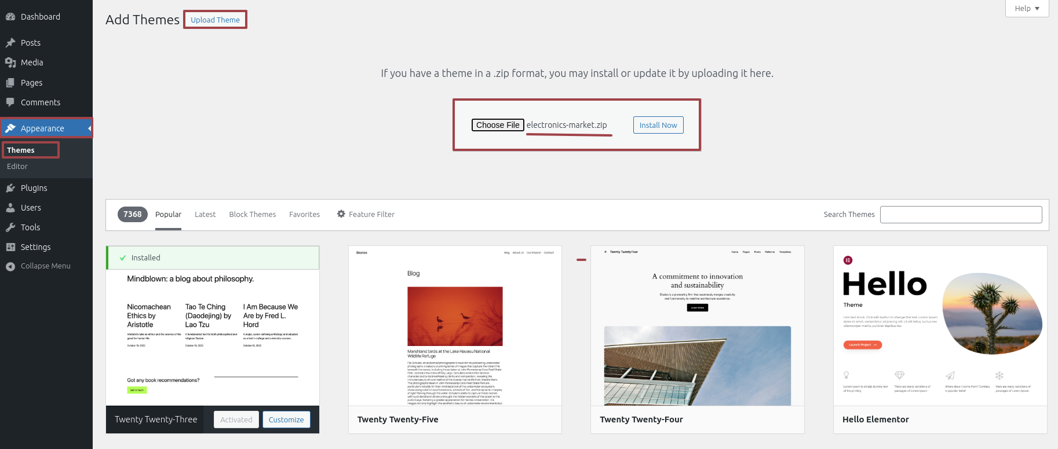Click the Media icon in sidebar
The height and width of the screenshot is (449, 1058).
point(10,62)
